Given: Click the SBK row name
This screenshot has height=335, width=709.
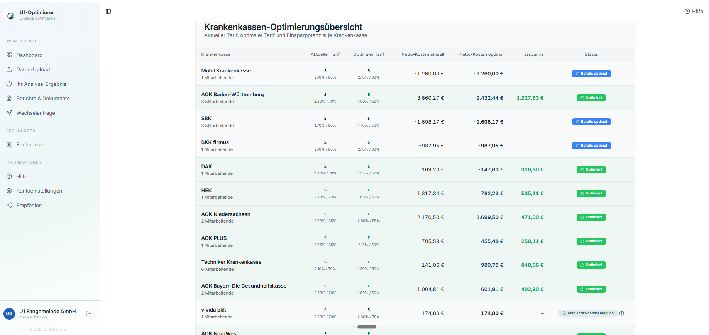Looking at the screenshot, I should click(206, 118).
